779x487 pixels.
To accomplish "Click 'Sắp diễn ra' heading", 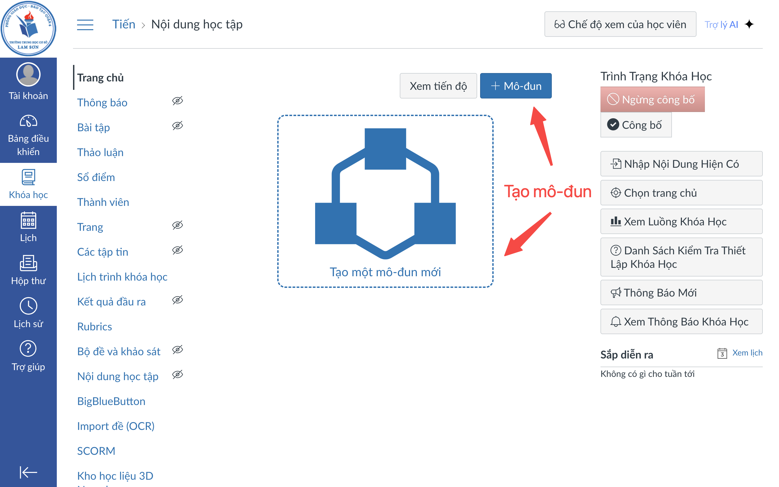I will point(627,354).
